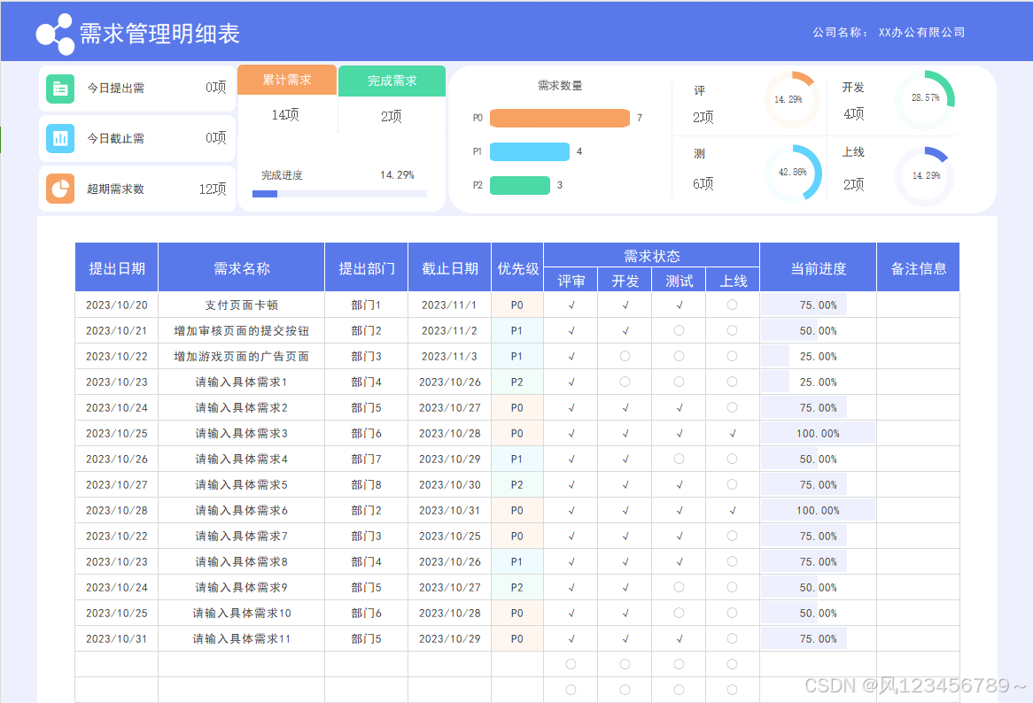Click the green P2 bar in 需求数量 chart

click(520, 185)
